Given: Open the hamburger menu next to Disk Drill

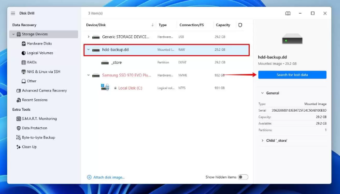Looking at the screenshot, I should pos(13,13).
